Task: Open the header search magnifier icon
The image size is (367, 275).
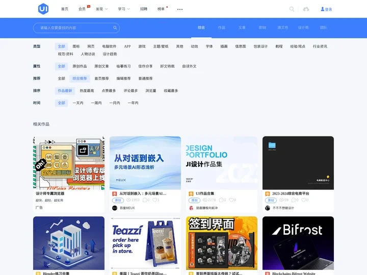Action: [292, 9]
